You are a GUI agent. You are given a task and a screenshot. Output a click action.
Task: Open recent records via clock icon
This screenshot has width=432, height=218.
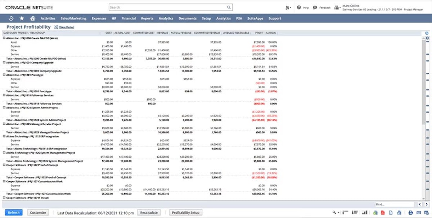pos(11,18)
